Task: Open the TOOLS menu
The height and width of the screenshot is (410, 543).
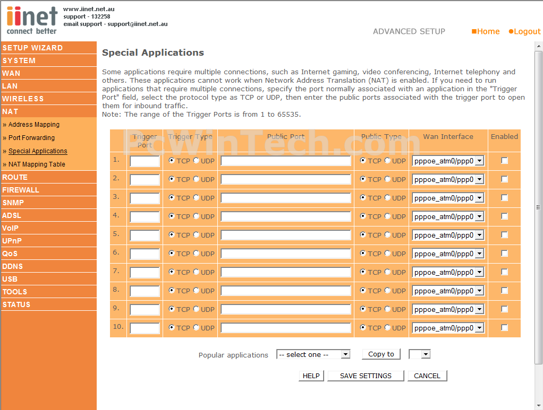Action: click(48, 292)
